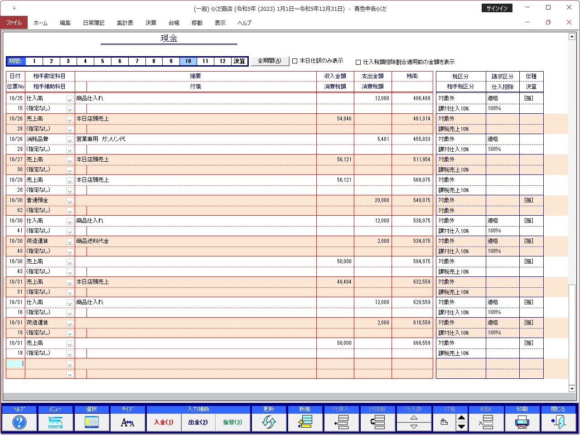This screenshot has height=435, width=580.
Task: Click the Select (選択) list icon
Action: click(x=92, y=422)
